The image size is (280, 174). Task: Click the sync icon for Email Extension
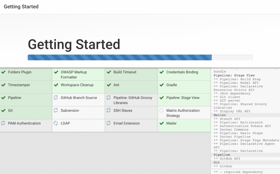[x=109, y=123]
